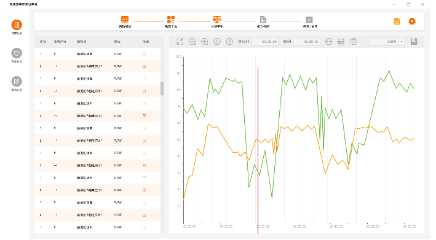Untick the checkbox in the fourth table row
436x240 pixels.
pos(144,91)
